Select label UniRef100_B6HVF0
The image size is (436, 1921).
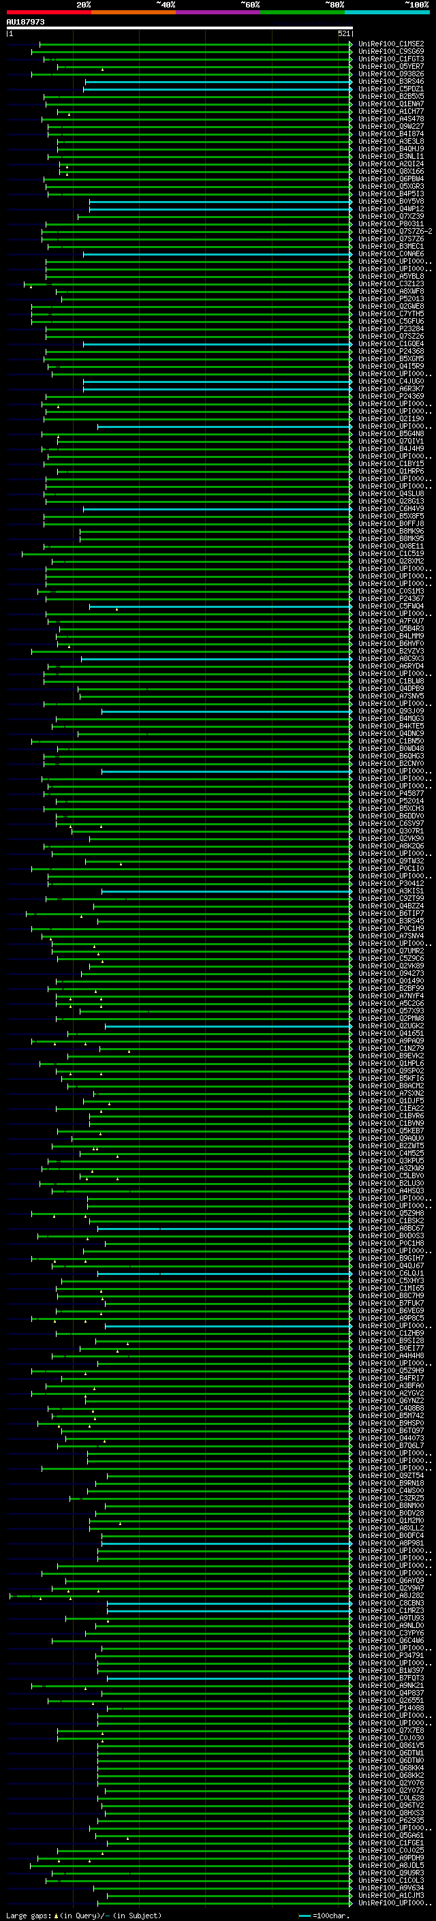391,643
